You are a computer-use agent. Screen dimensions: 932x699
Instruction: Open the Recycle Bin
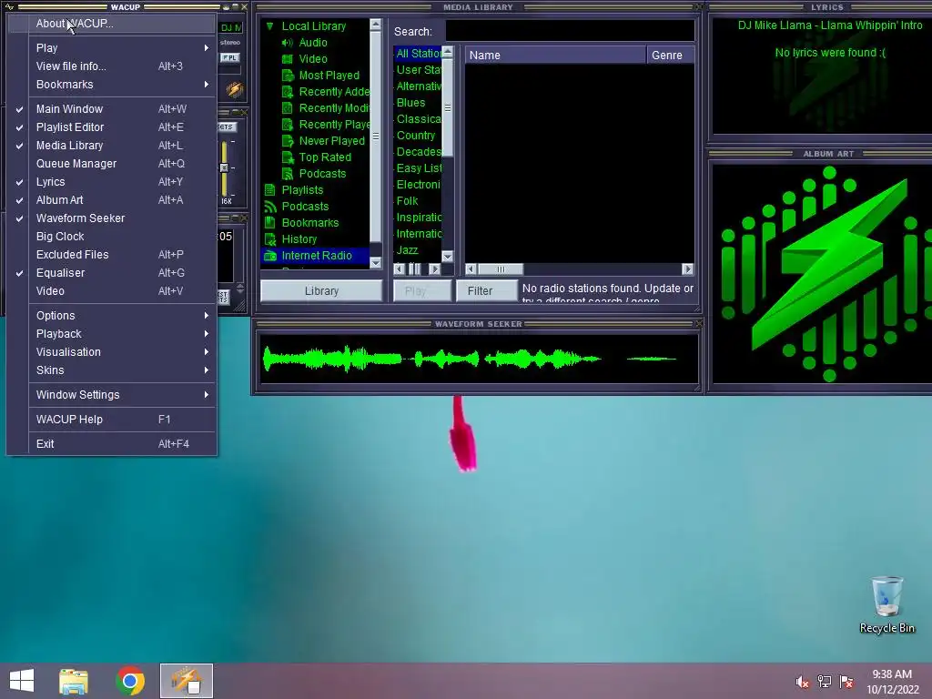coord(886,604)
